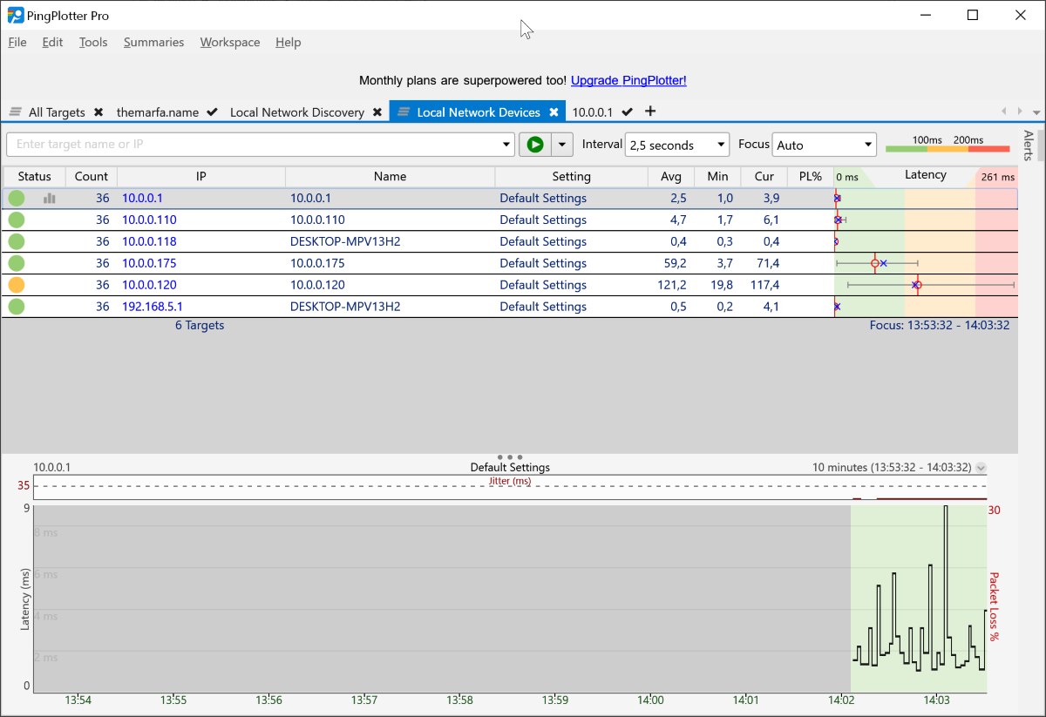Click the green status dot for 10.0.0.1

(17, 198)
